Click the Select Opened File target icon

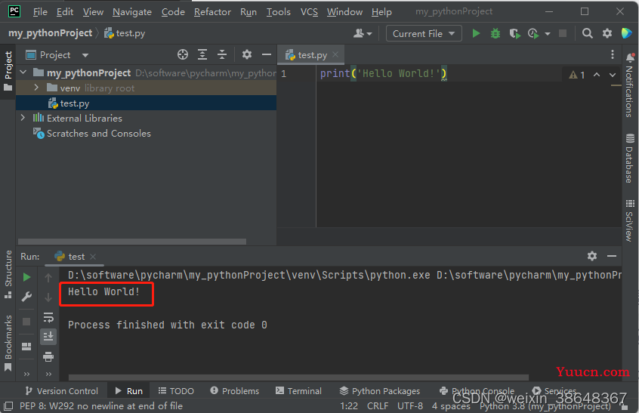pos(183,54)
